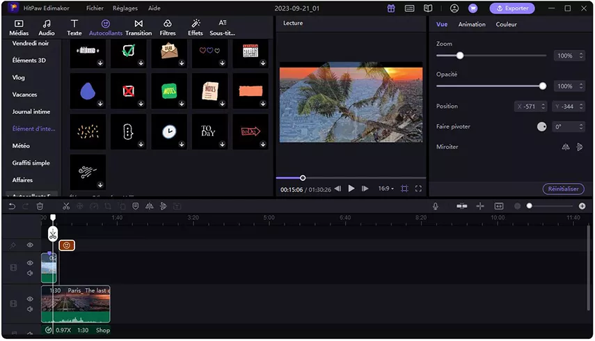Zoom in timeline with plus icon
The image size is (595, 341).
coord(582,206)
